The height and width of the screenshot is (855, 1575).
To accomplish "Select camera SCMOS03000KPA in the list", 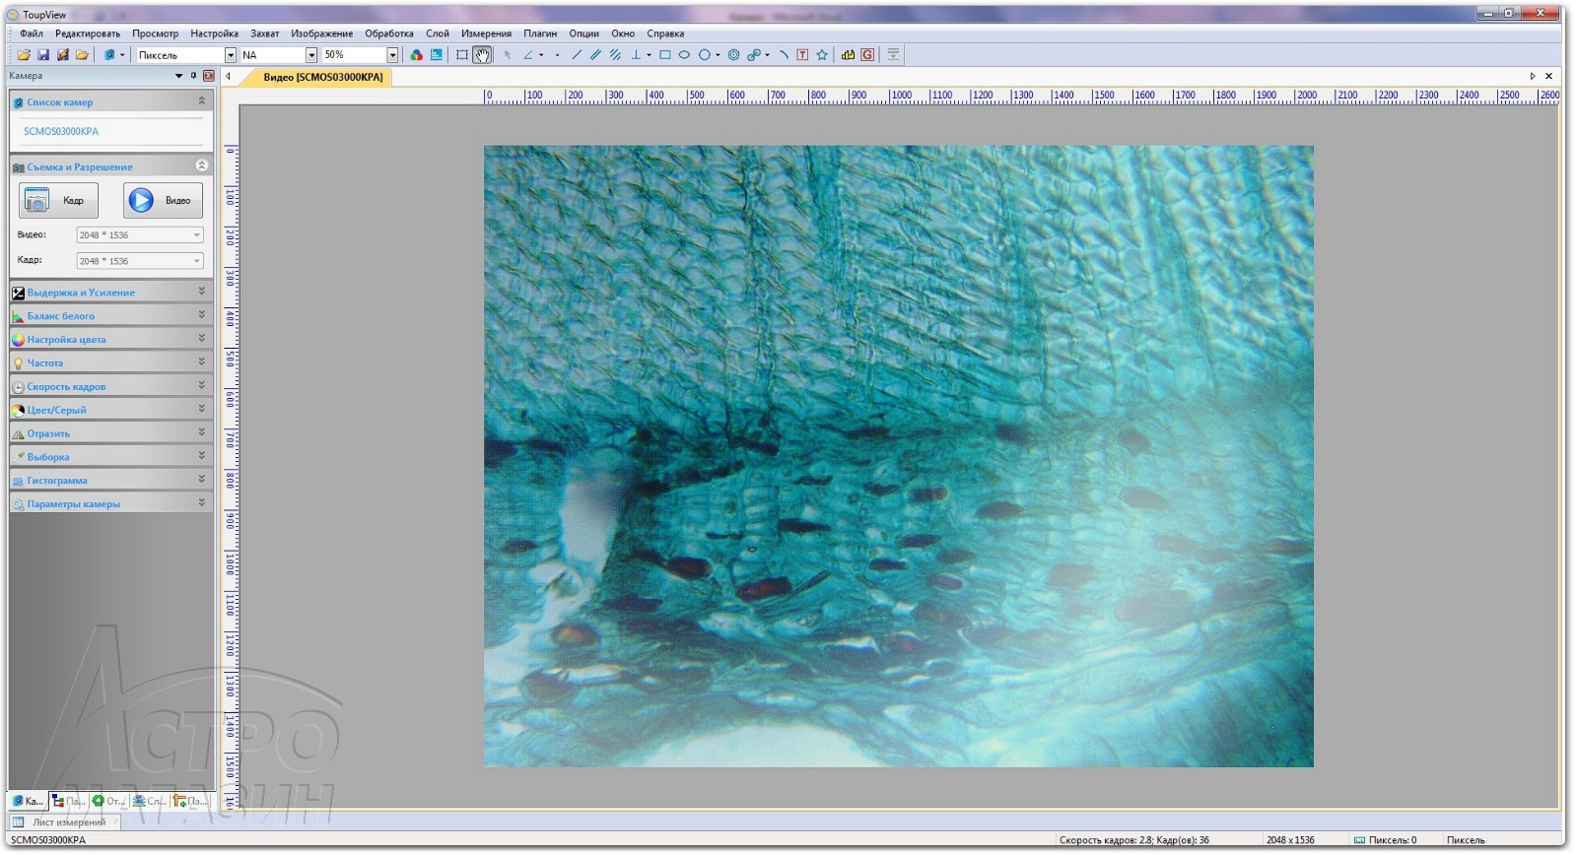I will click(61, 131).
